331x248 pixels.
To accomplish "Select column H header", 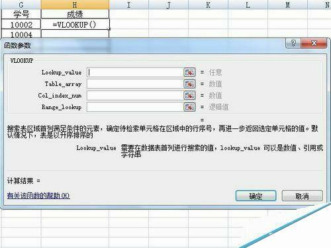I will pos(75,5).
